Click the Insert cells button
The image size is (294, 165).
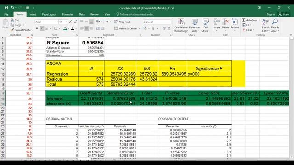(x=216, y=25)
